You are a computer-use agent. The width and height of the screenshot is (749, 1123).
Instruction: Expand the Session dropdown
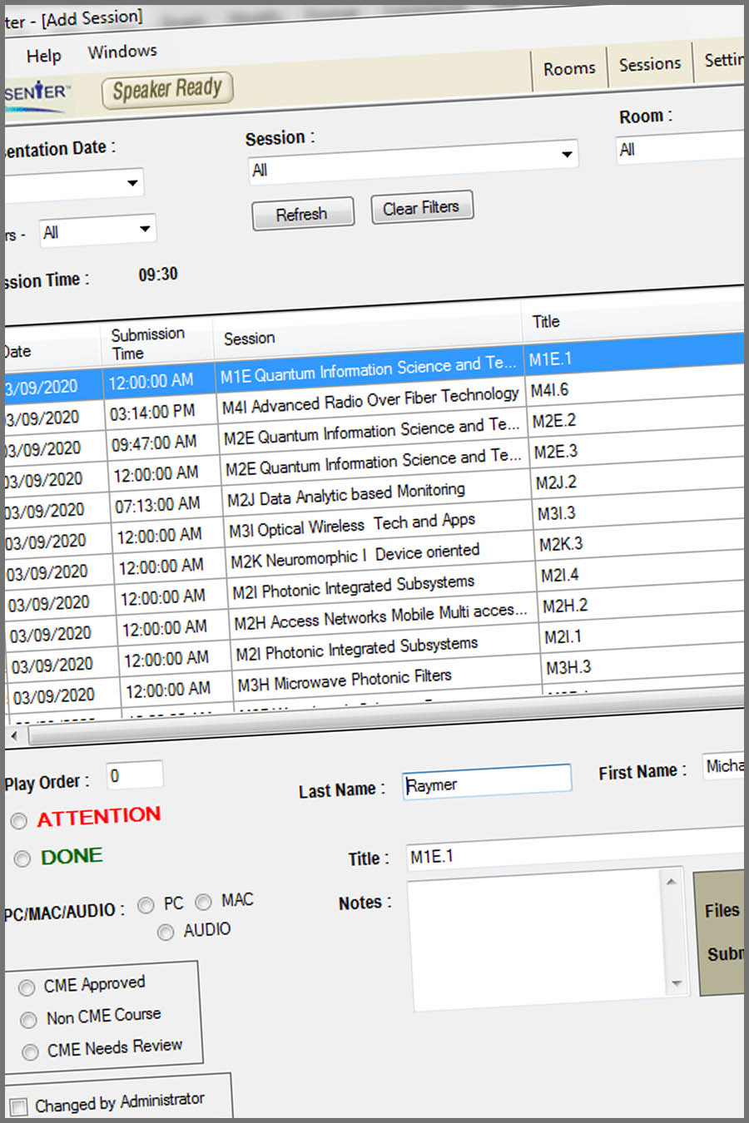click(567, 155)
